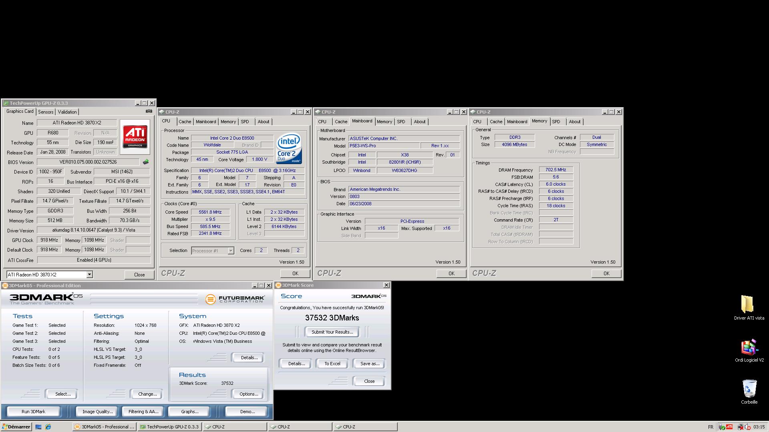Click OK in the Mainboard CPU-Z window

451,274
